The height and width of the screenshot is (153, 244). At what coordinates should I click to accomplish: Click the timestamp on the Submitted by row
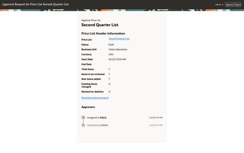coord(156,125)
